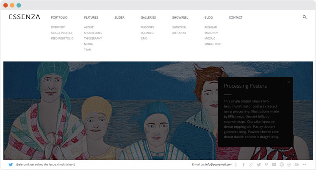Click the teal window maximize dot
Image resolution: width=316 pixels, height=170 pixels.
click(19, 5)
